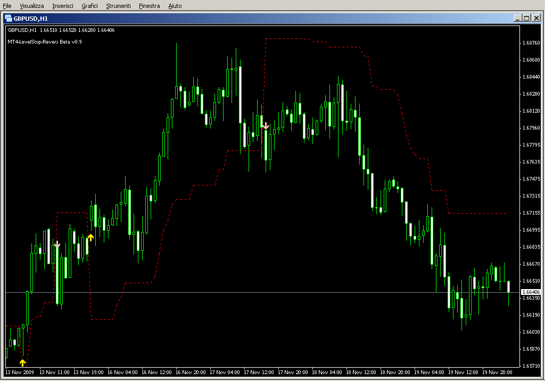Click the GBPUSD,H1 OHLC price header text
Screen dimensions: 545x381
tap(61, 30)
